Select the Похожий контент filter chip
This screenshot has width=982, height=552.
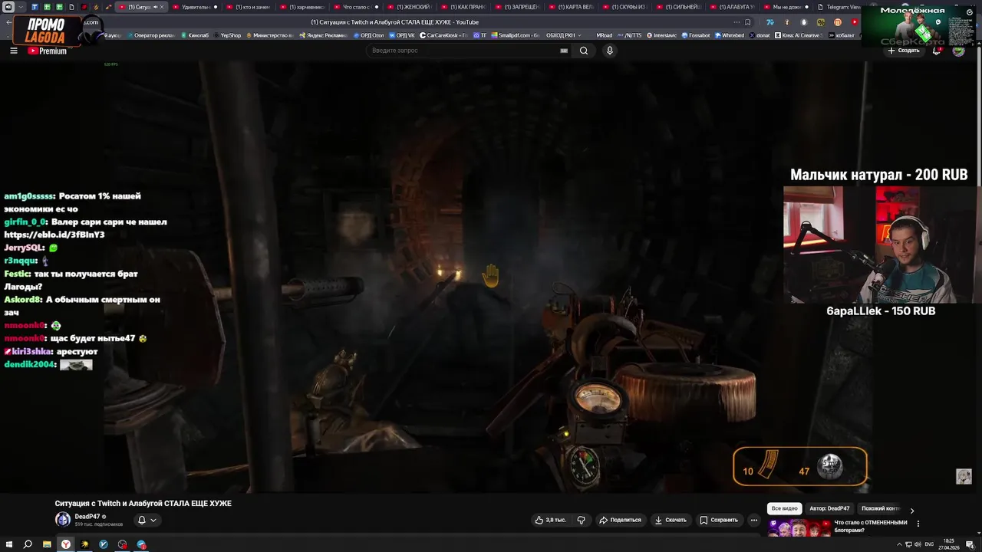[x=881, y=508]
